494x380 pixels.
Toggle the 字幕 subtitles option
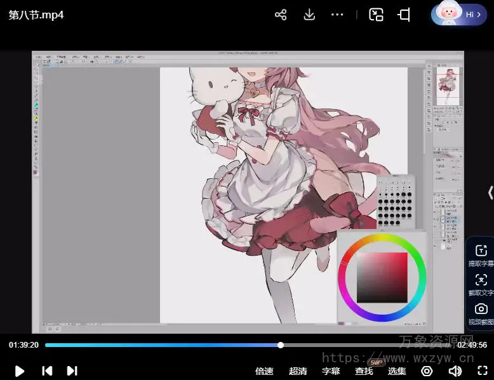(331, 371)
